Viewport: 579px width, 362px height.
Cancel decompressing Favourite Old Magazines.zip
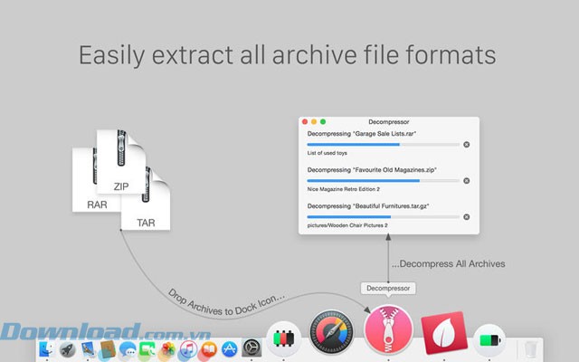(x=467, y=181)
